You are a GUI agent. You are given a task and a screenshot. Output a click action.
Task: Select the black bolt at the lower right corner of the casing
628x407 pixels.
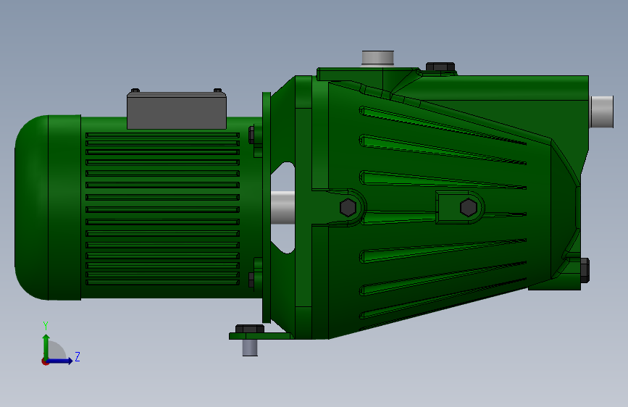click(585, 270)
